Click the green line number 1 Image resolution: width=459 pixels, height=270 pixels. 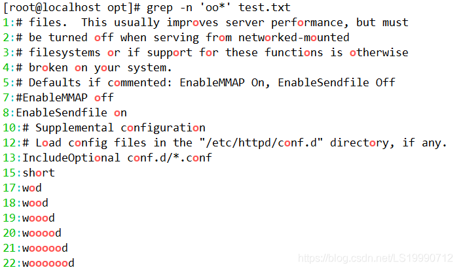5,23
